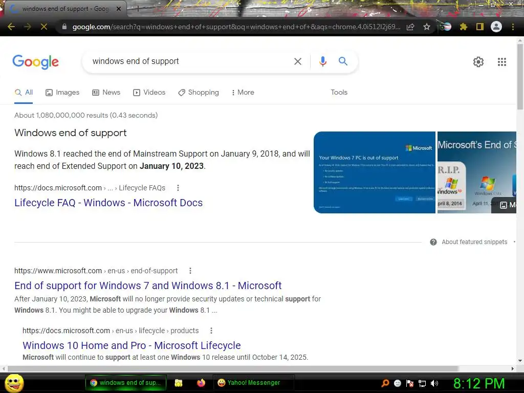Open Google quick settings gear
Screen dimensions: 524x393
478,62
